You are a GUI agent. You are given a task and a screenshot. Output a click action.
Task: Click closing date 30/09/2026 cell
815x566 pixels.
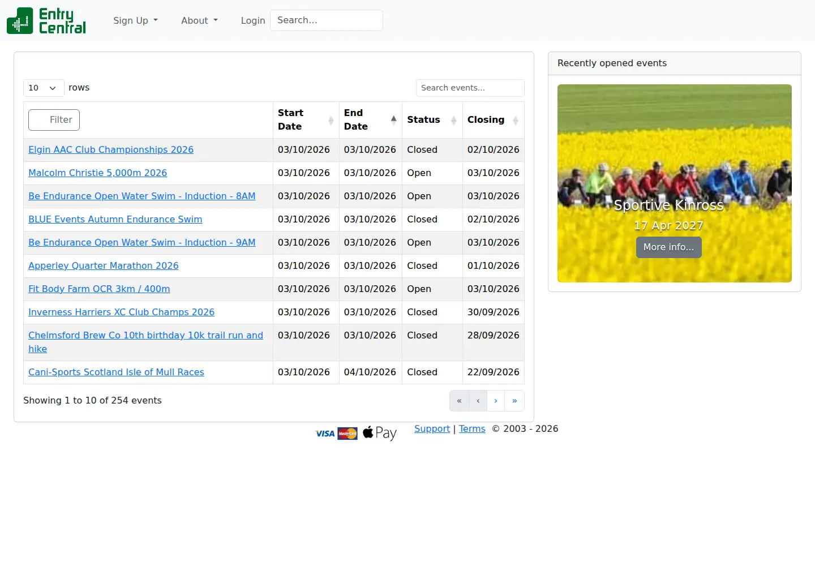(x=494, y=312)
